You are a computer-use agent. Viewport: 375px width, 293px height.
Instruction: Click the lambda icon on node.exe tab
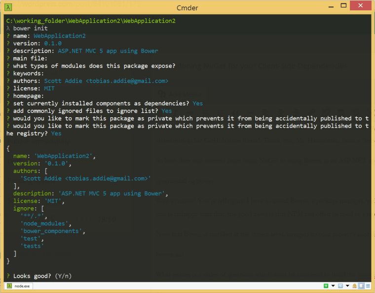(9, 286)
